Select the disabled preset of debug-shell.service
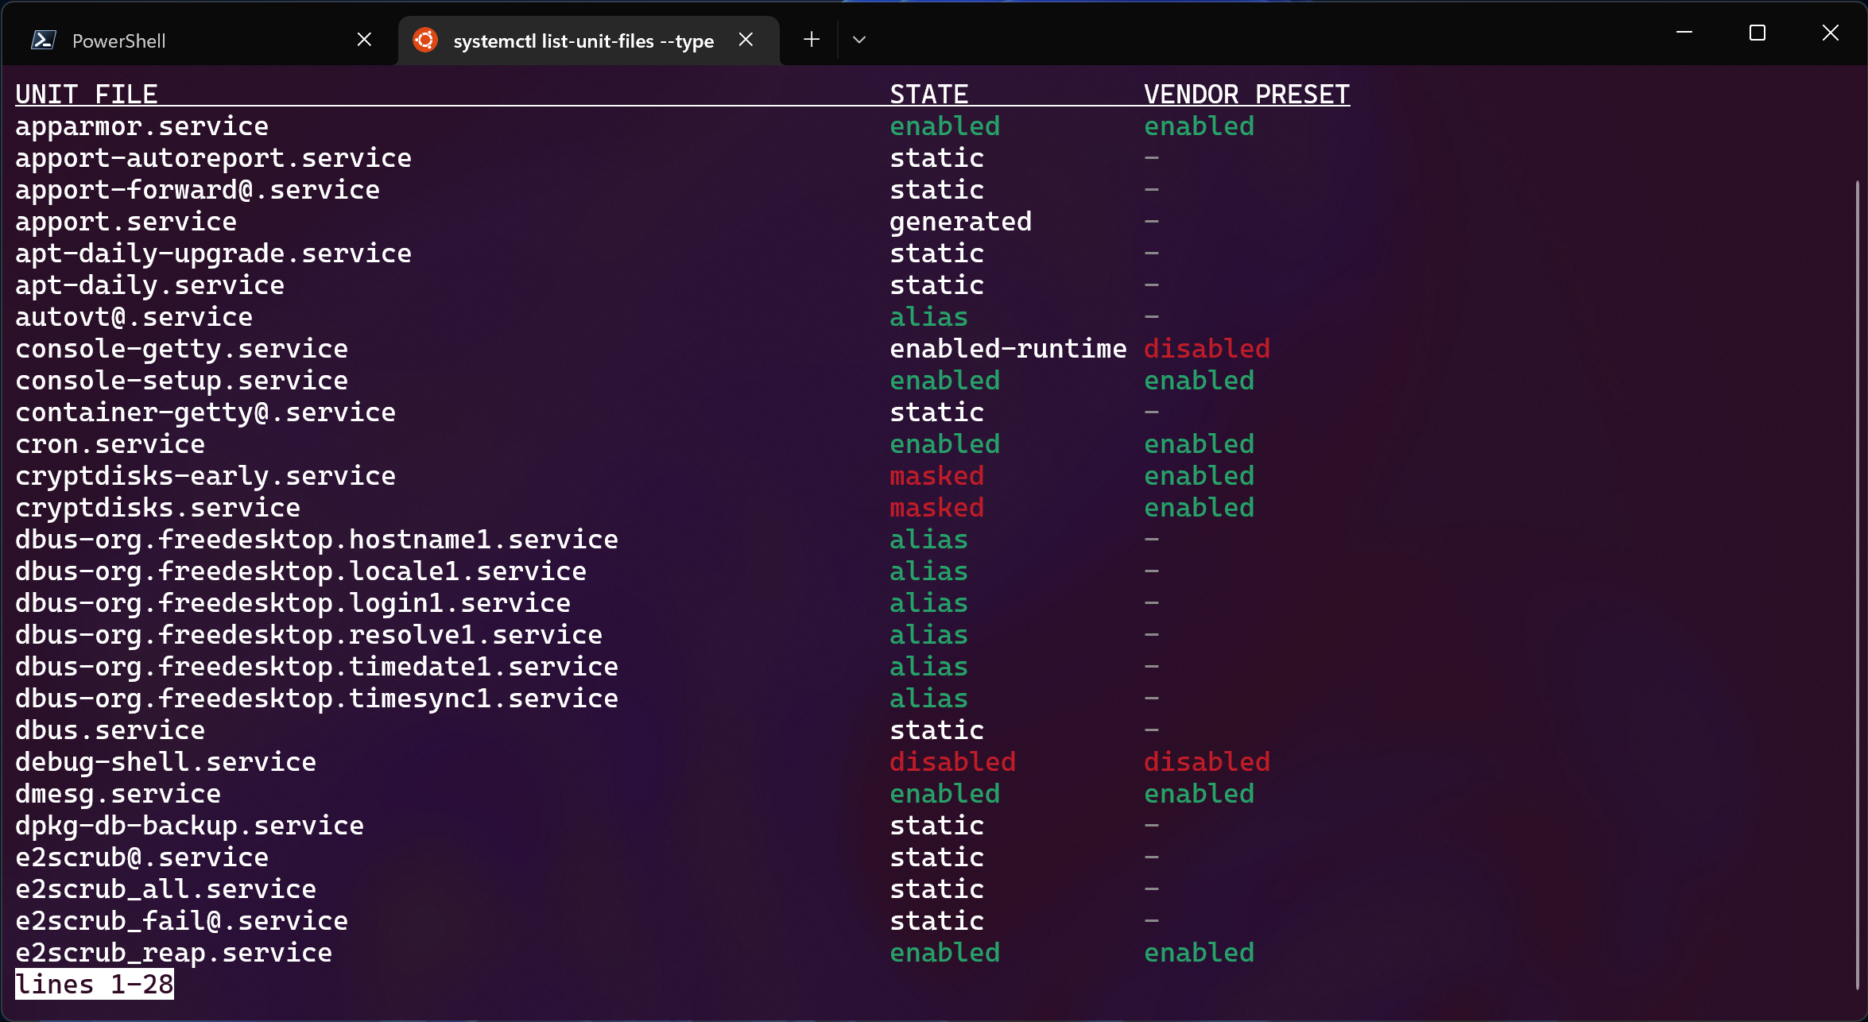1868x1022 pixels. coord(1207,761)
